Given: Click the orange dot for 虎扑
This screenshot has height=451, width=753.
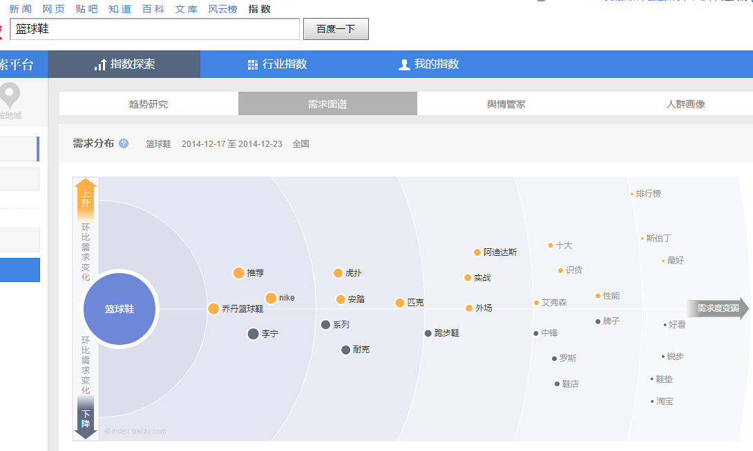Looking at the screenshot, I should click(x=338, y=272).
